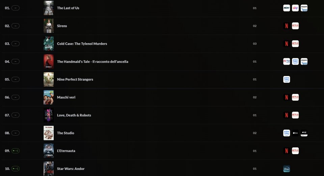Click the Maschi veri poster thumbnail
The height and width of the screenshot is (176, 324).
tap(49, 97)
